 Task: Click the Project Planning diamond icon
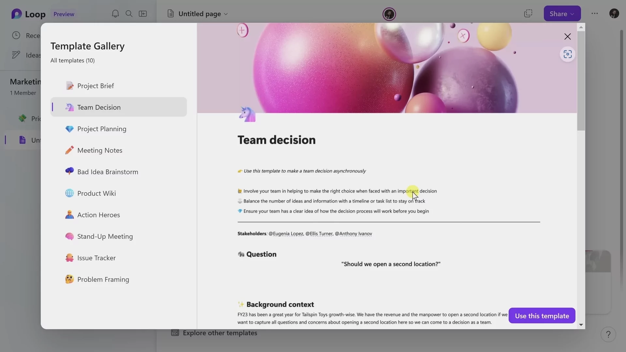[x=69, y=129]
